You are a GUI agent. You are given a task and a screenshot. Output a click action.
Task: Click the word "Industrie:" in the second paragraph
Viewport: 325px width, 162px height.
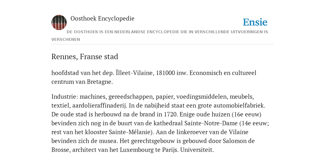[x=65, y=97]
